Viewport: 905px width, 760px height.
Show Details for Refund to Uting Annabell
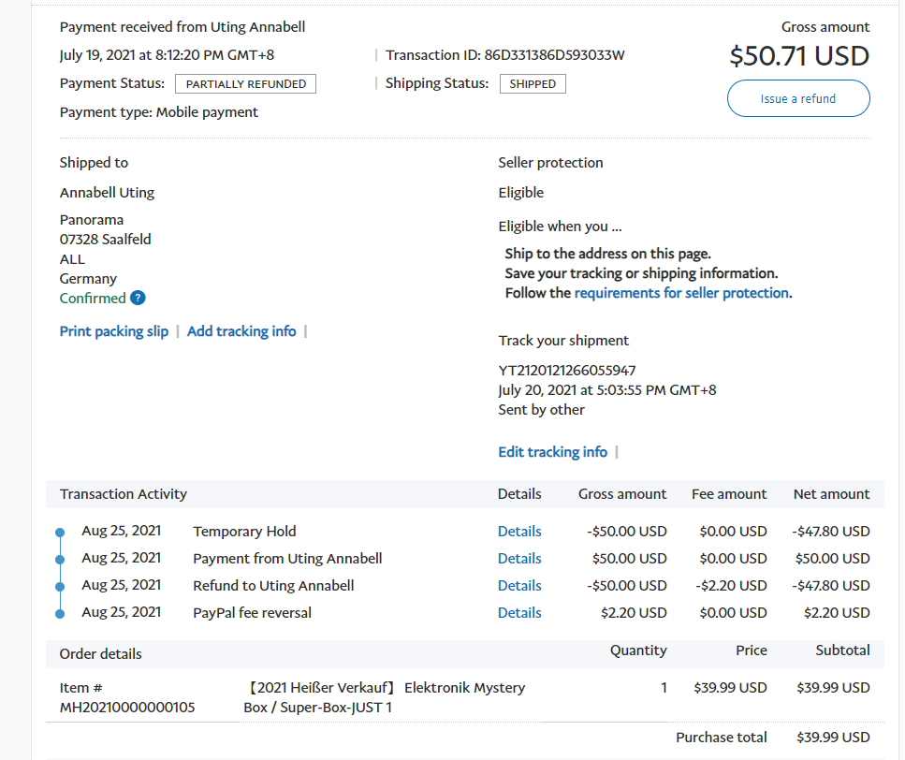[519, 586]
